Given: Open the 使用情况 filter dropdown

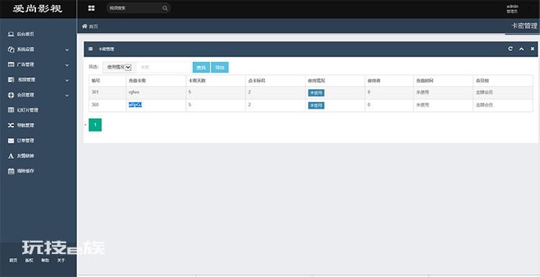Looking at the screenshot, I should (x=119, y=67).
